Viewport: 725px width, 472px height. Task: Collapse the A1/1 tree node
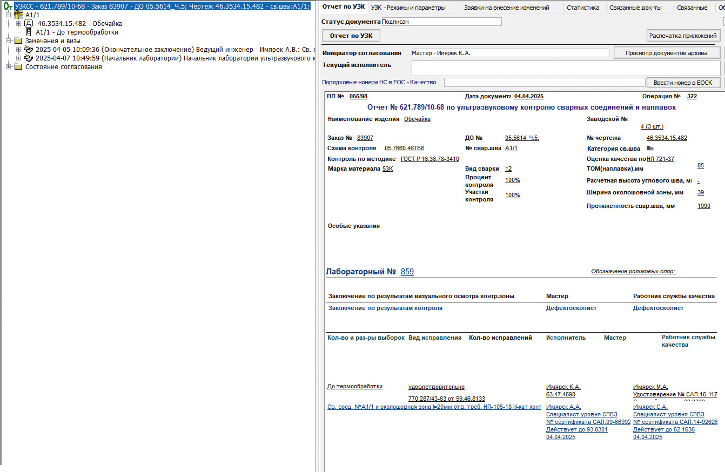pyautogui.click(x=8, y=15)
